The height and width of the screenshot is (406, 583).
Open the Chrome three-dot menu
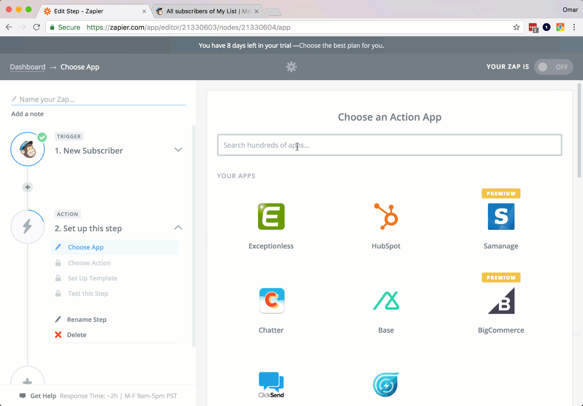pyautogui.click(x=574, y=27)
